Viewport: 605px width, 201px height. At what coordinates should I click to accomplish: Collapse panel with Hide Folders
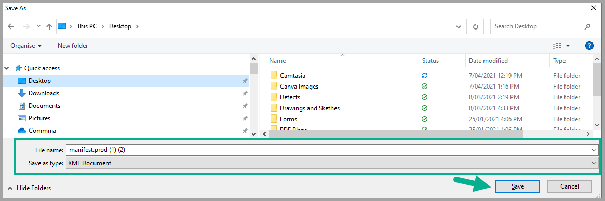pyautogui.click(x=30, y=188)
